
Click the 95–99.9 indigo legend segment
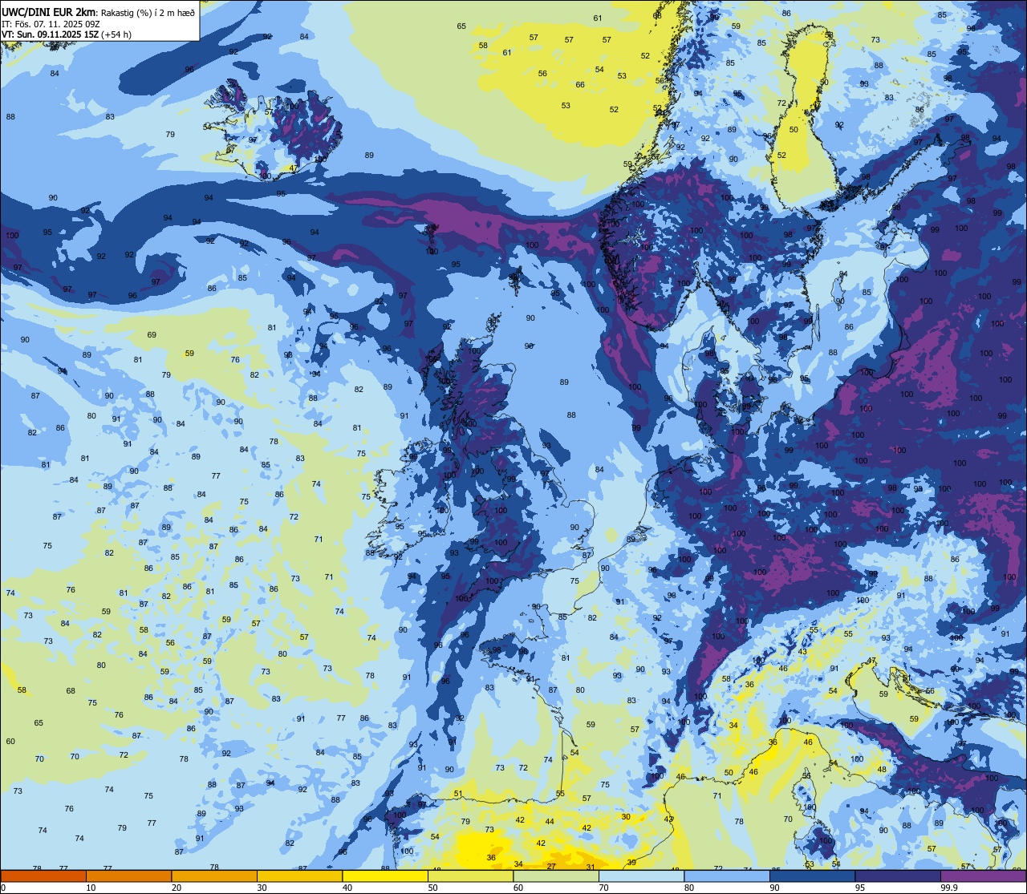[x=897, y=876]
